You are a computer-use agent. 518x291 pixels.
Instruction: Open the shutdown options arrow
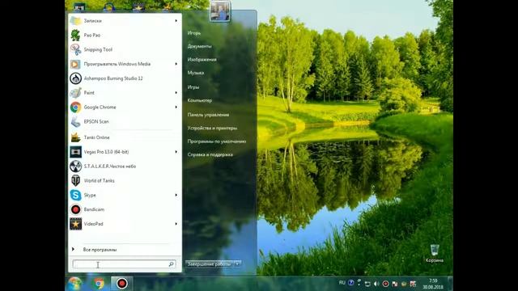237,264
